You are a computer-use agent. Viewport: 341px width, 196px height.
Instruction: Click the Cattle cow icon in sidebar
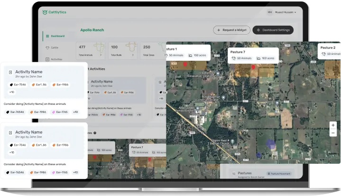click(47, 47)
